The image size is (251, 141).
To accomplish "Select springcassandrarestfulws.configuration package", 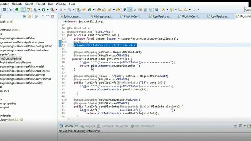I will coord(26,46).
